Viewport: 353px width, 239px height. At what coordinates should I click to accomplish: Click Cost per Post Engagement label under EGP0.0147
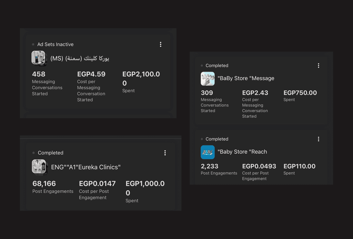pyautogui.click(x=94, y=195)
